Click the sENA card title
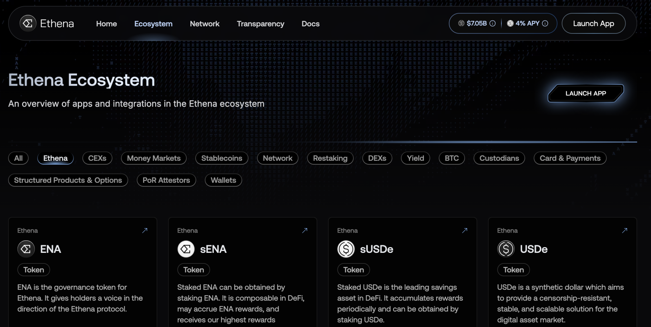Screen dimensions: 651x327 tap(213, 249)
